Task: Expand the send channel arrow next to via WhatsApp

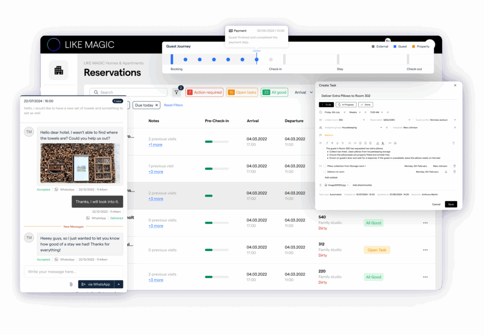Action: pos(119,284)
